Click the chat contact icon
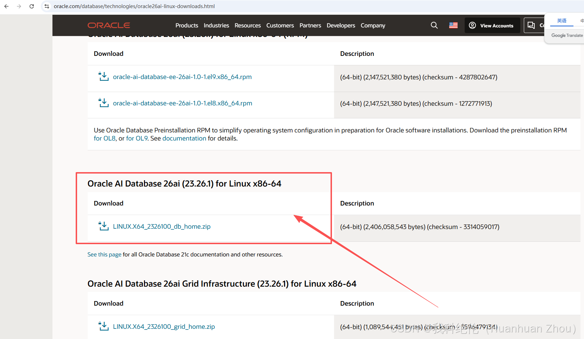584x339 pixels. click(x=531, y=25)
